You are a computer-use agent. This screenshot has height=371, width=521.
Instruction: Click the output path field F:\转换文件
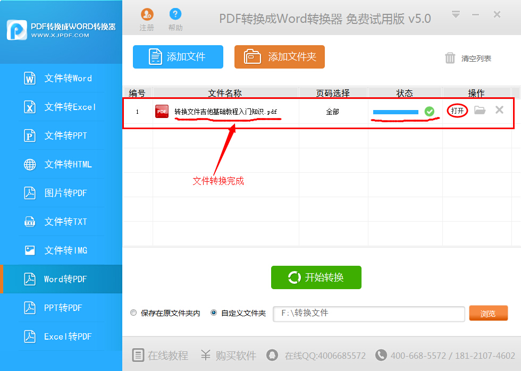pos(369,314)
